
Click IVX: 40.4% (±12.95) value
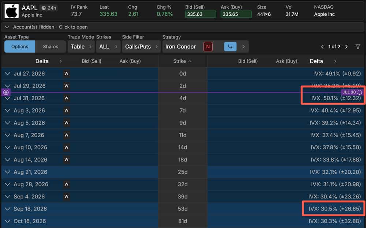tap(335, 111)
